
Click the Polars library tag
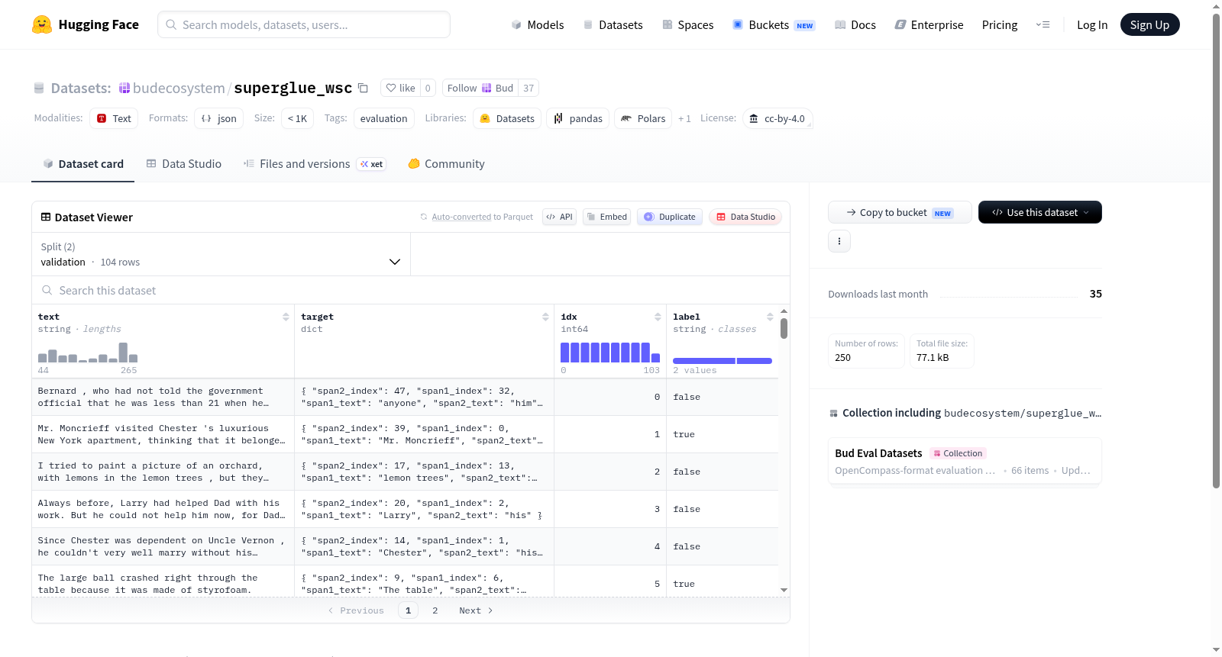(x=643, y=118)
